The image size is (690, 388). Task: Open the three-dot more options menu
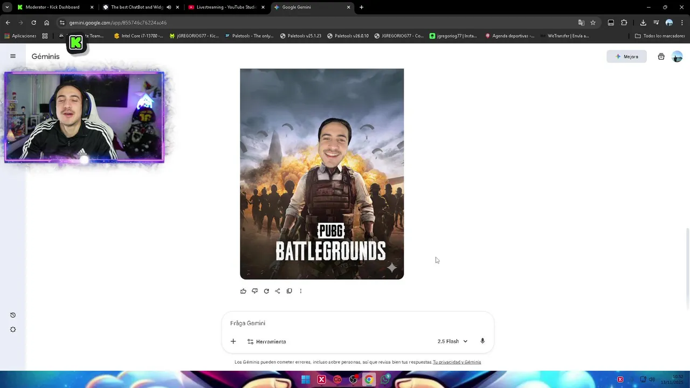point(301,291)
